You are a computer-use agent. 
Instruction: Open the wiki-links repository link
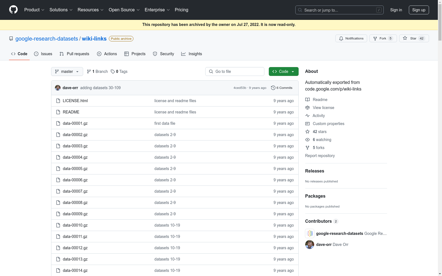(94, 39)
